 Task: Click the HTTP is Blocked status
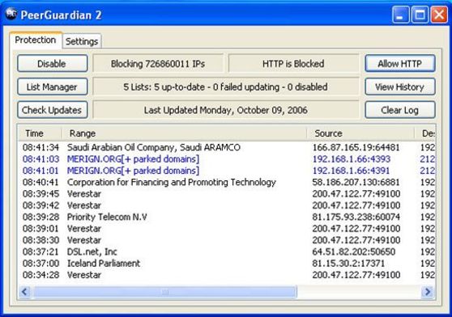pos(293,64)
